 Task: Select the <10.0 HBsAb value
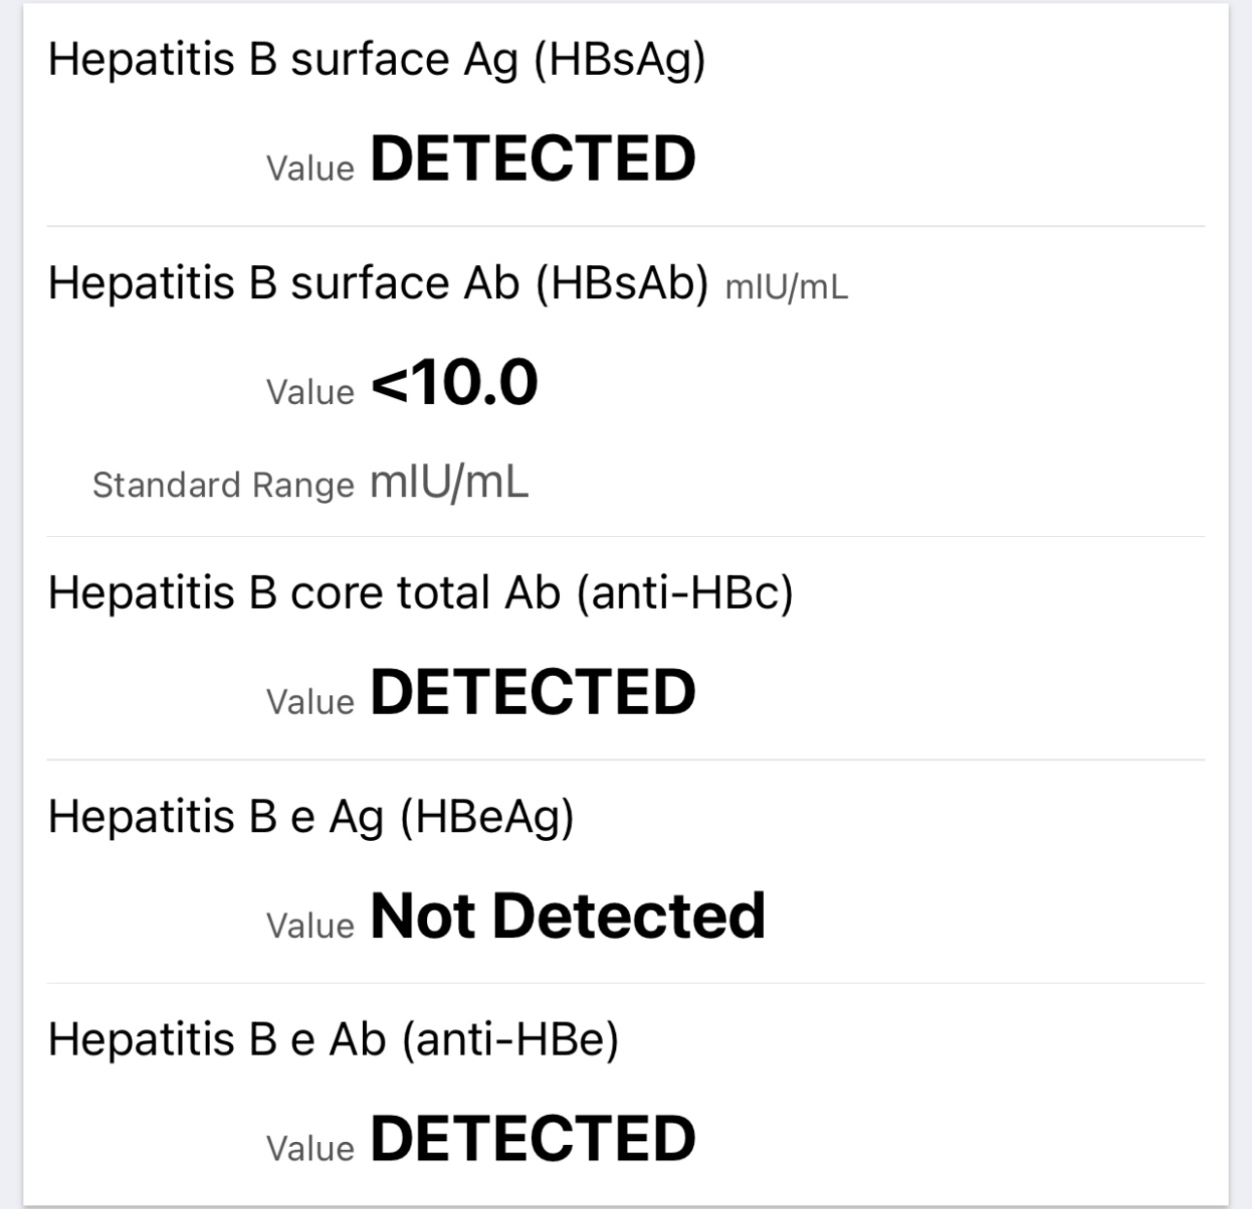pos(454,382)
